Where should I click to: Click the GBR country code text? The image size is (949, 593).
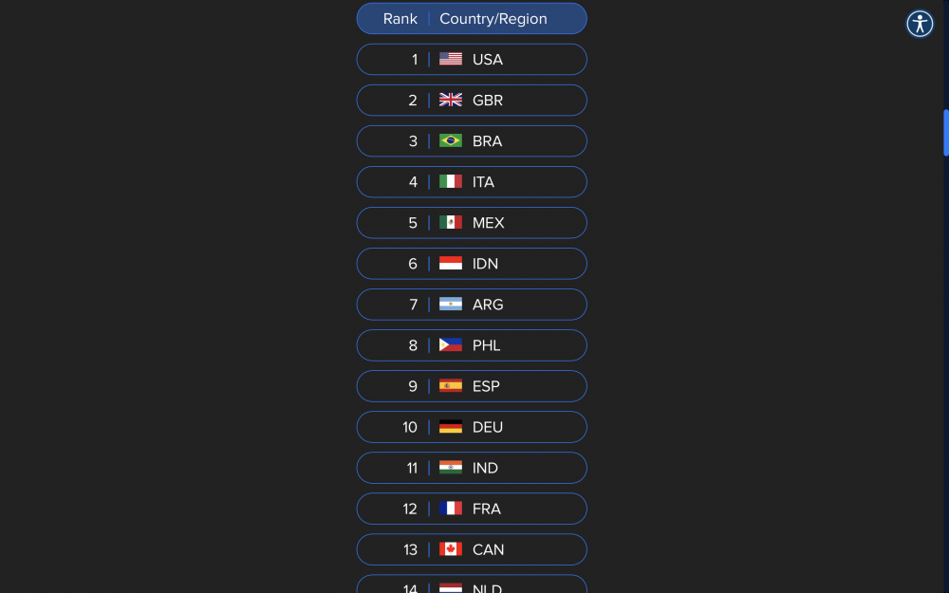click(x=488, y=101)
